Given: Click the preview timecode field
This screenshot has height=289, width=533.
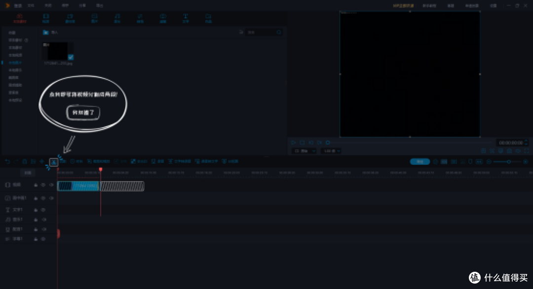Looking at the screenshot, I should (511, 143).
